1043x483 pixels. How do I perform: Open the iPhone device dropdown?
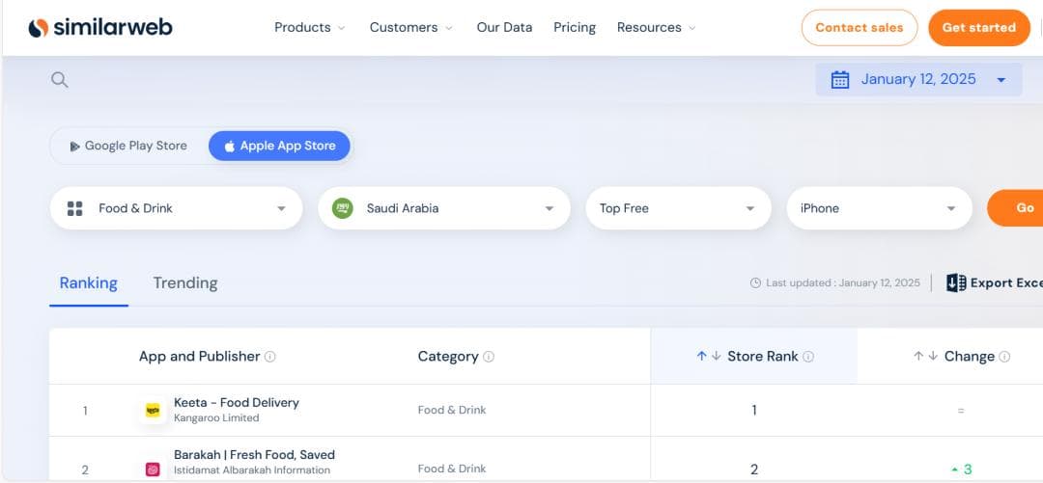pyautogui.click(x=879, y=208)
